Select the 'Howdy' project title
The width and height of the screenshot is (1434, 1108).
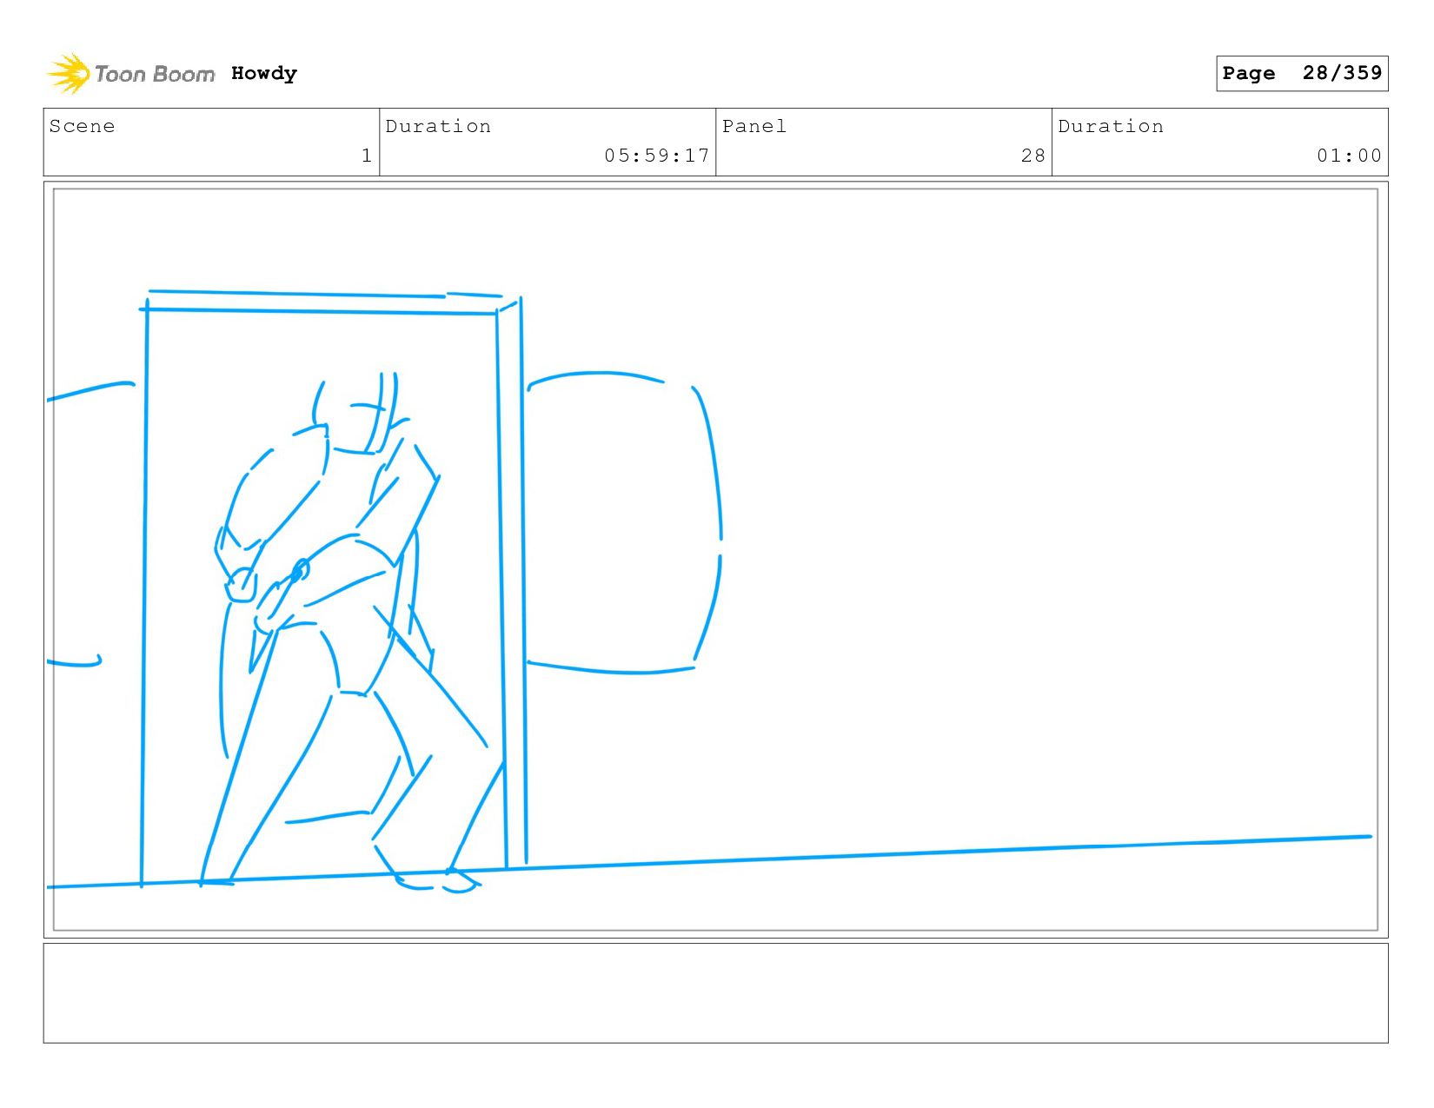coord(264,73)
